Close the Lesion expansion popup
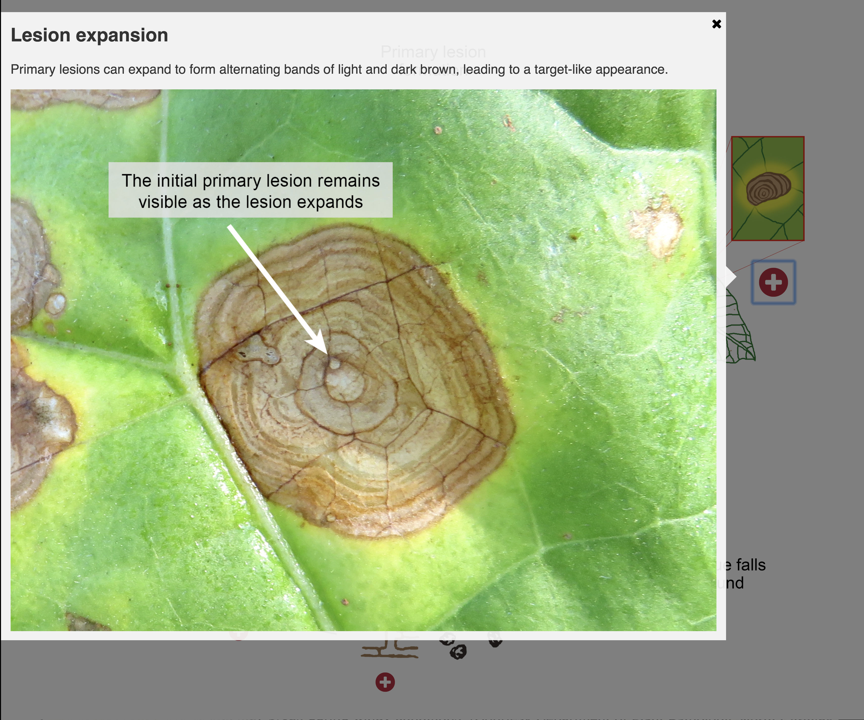864x720 pixels. pyautogui.click(x=716, y=24)
